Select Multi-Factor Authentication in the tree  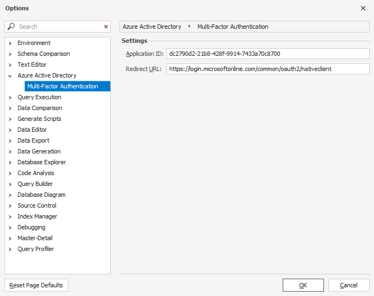[67, 86]
